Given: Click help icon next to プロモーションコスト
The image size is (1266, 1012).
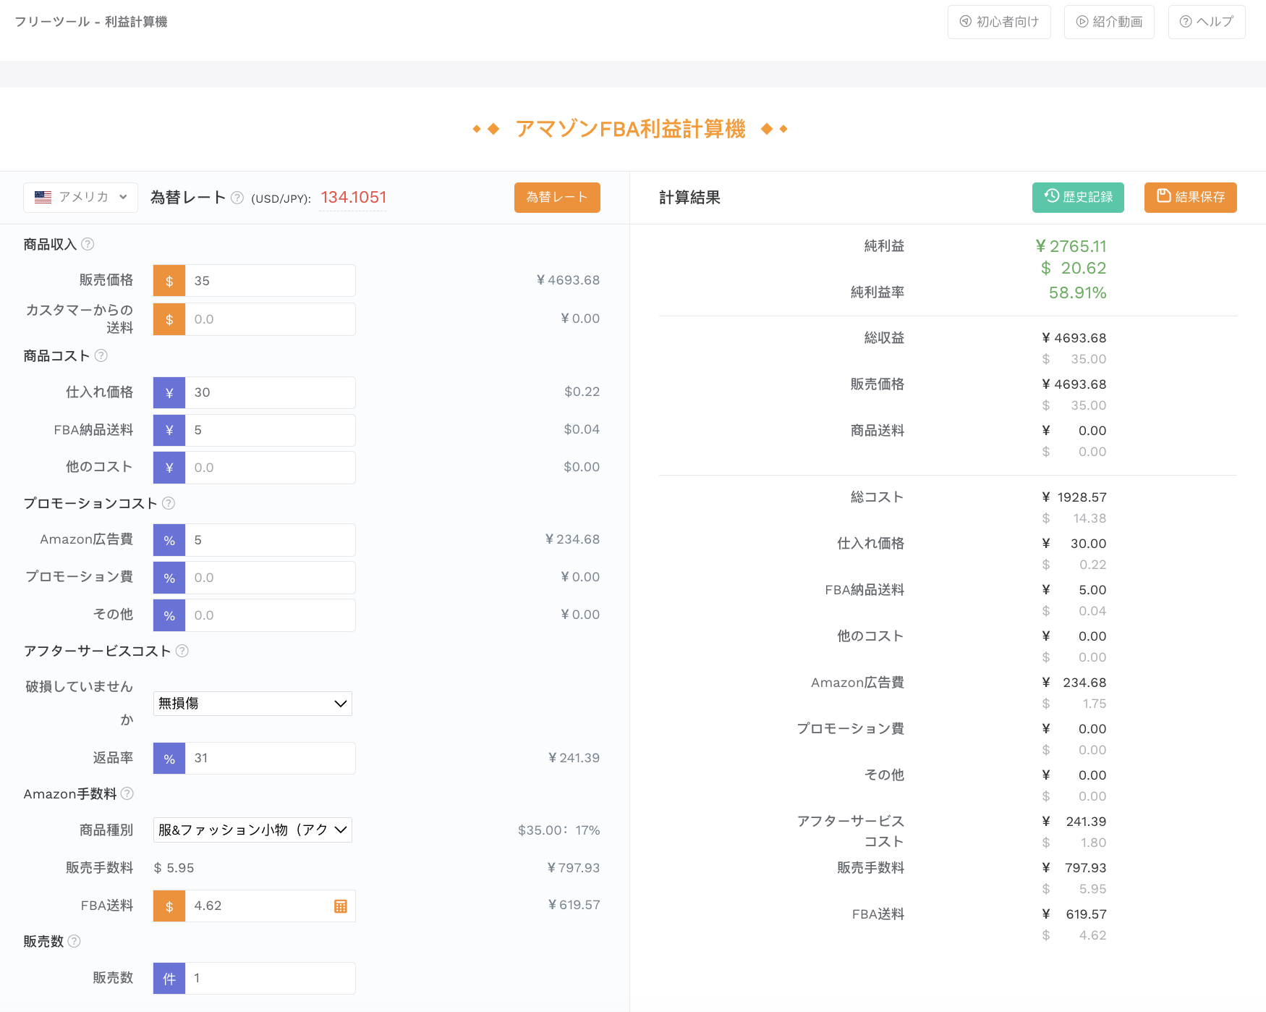Looking at the screenshot, I should [169, 503].
